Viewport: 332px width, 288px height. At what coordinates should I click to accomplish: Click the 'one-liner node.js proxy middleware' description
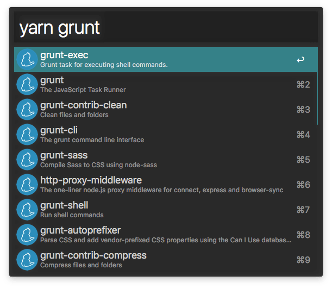[162, 190]
